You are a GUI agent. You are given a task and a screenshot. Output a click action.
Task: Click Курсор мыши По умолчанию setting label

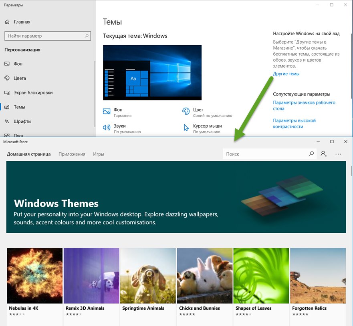(x=207, y=129)
